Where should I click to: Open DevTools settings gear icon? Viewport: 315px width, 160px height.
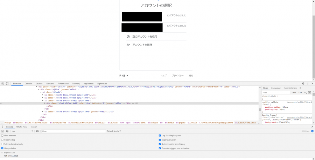[x=303, y=84]
